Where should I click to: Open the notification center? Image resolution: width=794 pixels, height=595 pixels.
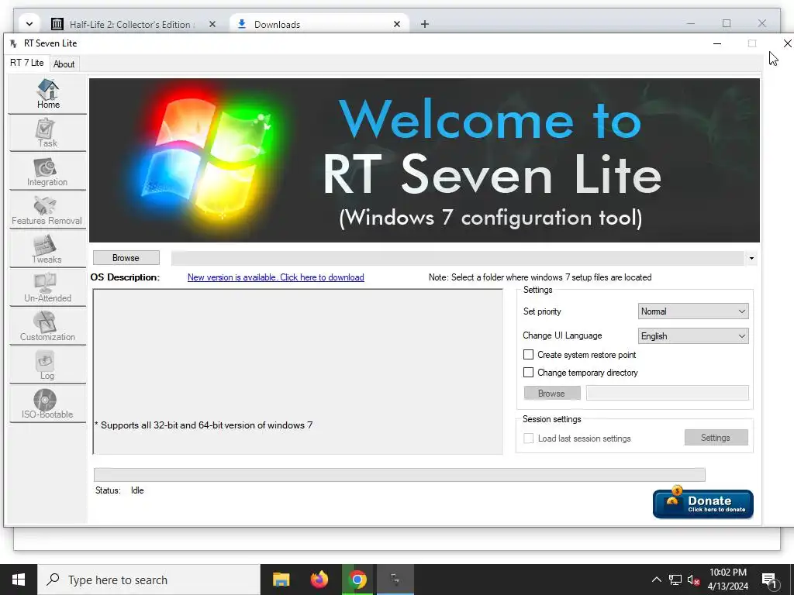769,580
